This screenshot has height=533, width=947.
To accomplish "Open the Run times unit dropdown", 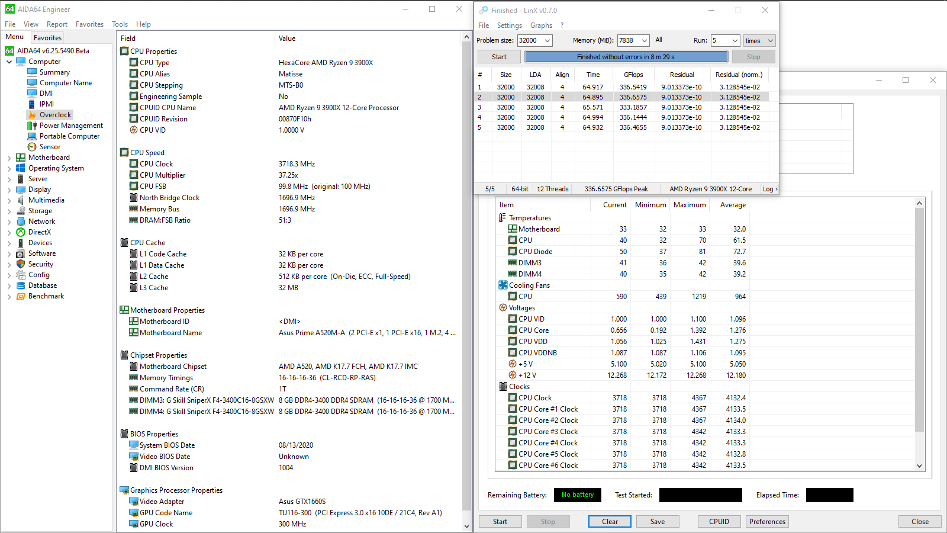I will (x=770, y=41).
